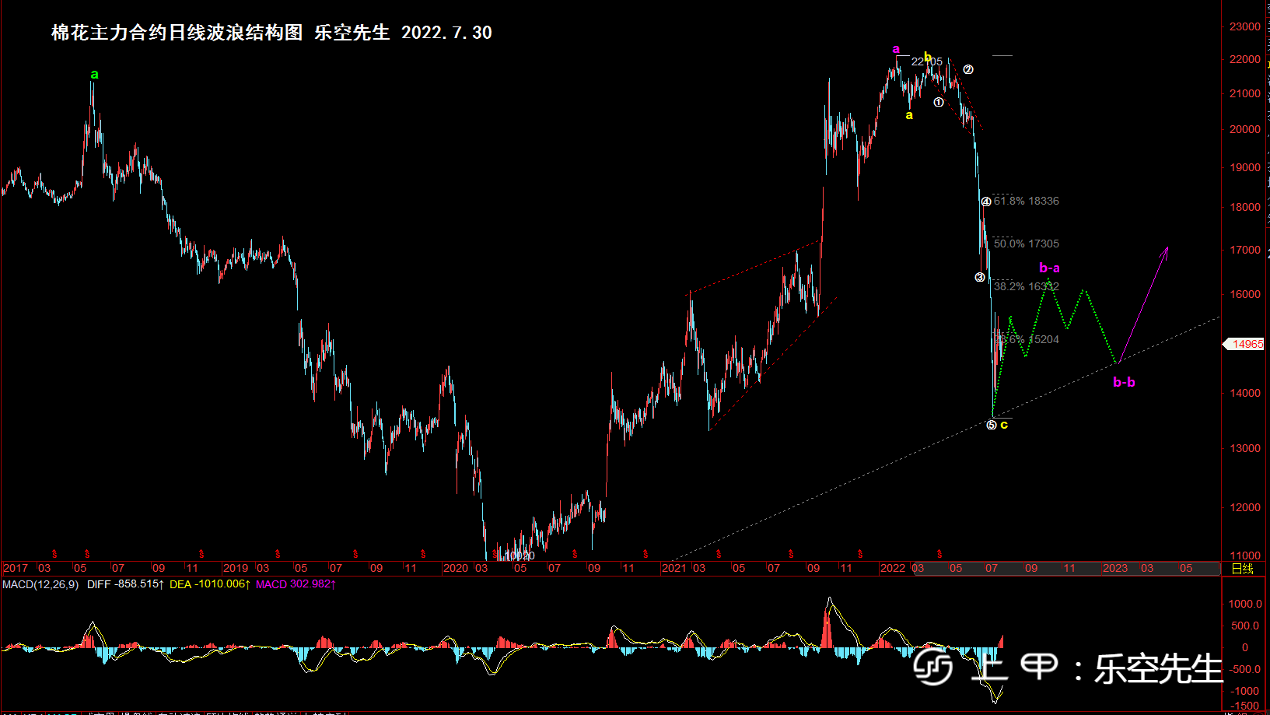1270x715 pixels.
Task: Click the 38.2% 16332 Fibonacci label
Action: tap(1026, 286)
